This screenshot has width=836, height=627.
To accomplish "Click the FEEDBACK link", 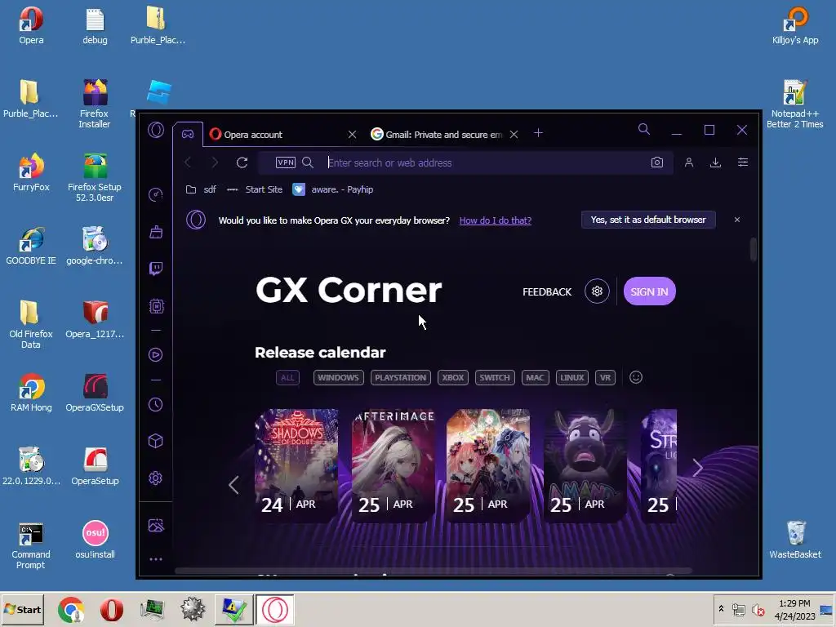I will click(x=547, y=291).
